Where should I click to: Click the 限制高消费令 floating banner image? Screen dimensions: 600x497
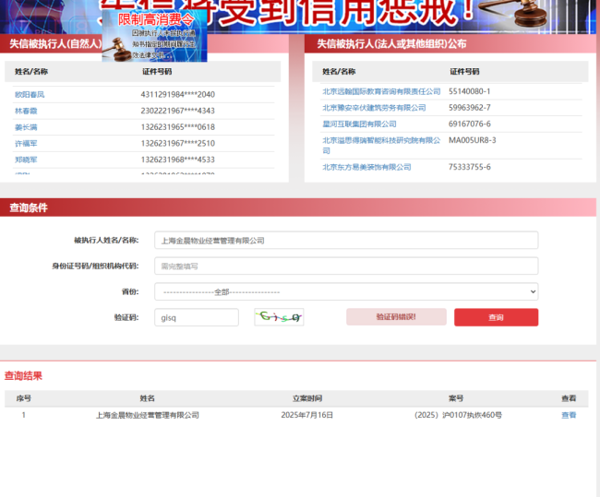pos(154,32)
